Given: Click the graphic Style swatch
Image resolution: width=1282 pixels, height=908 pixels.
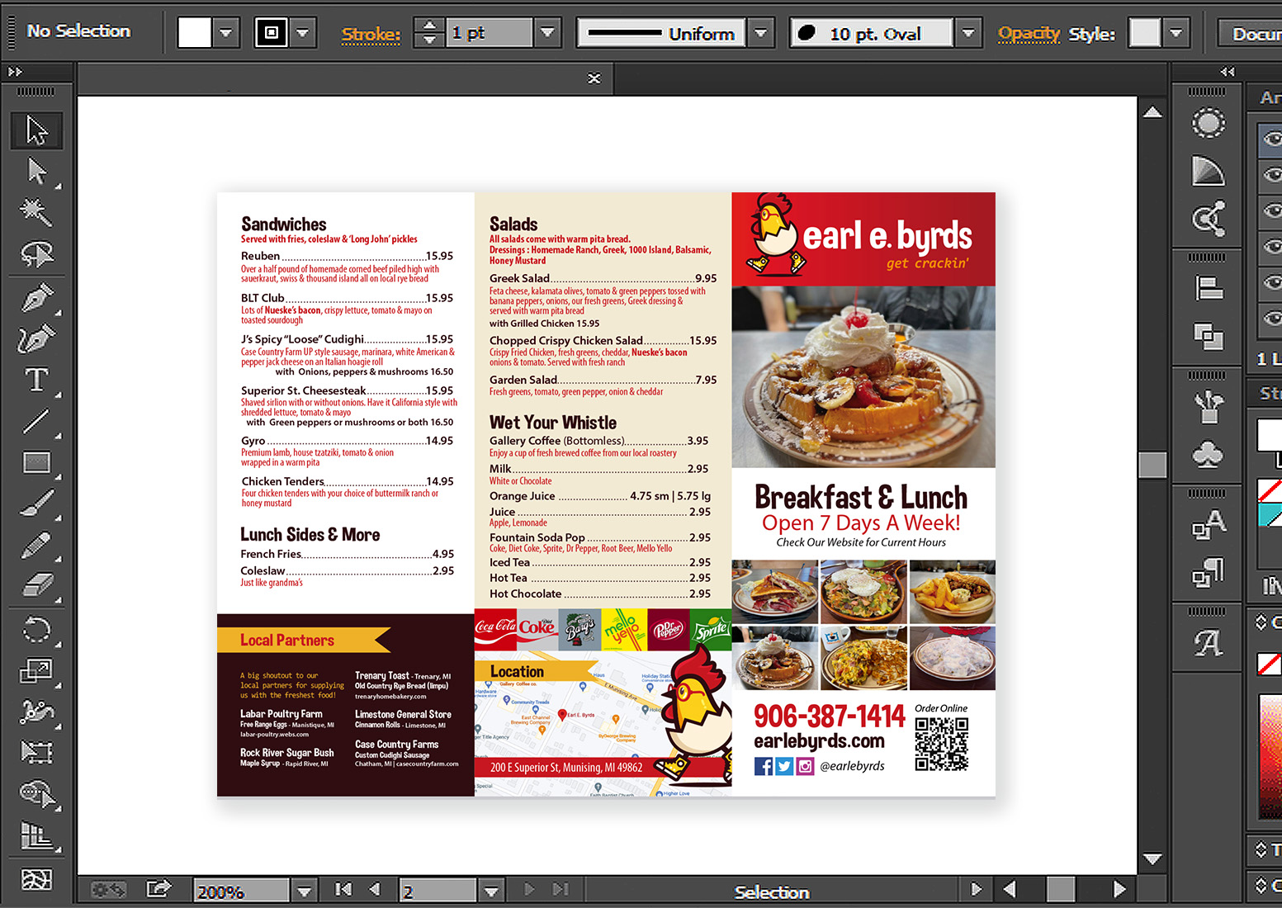Looking at the screenshot, I should click(1145, 34).
